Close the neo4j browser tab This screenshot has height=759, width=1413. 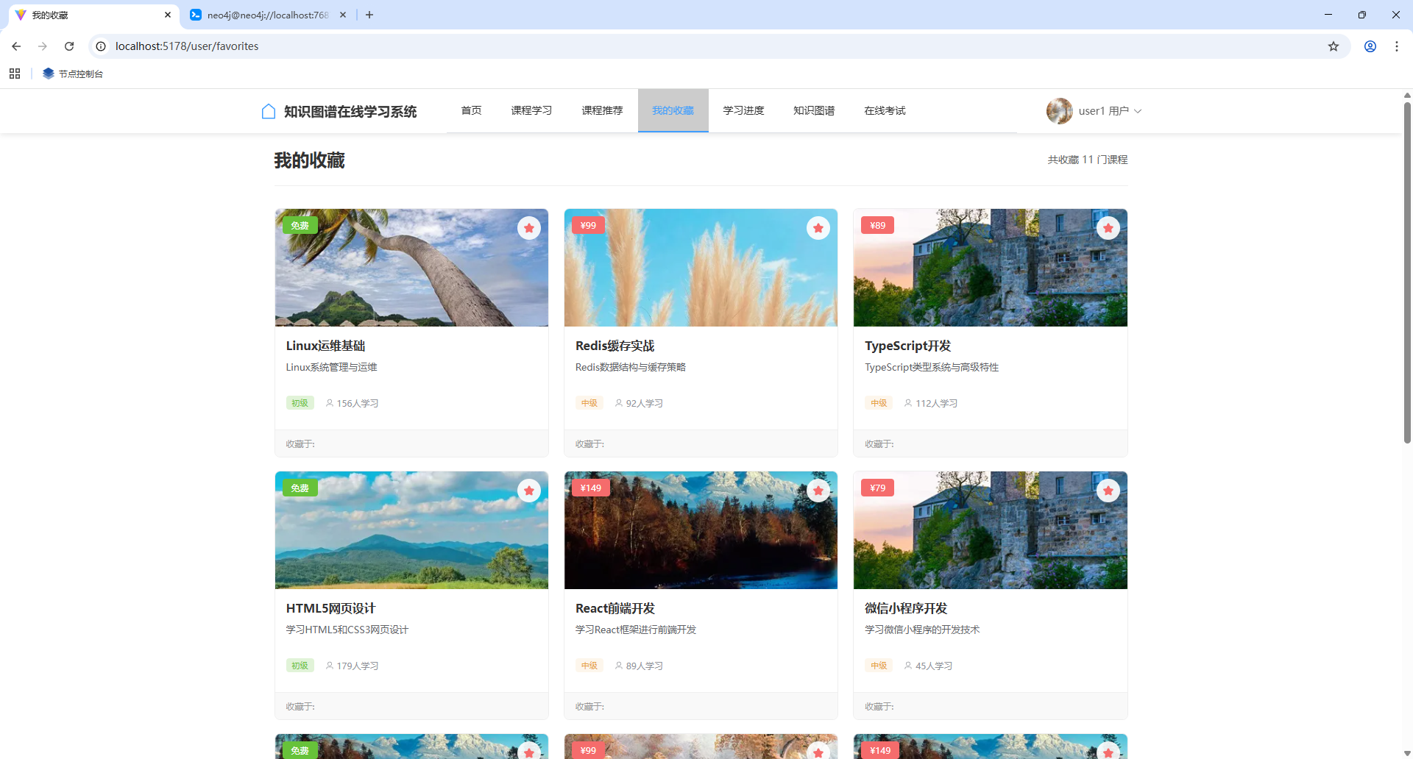point(343,15)
